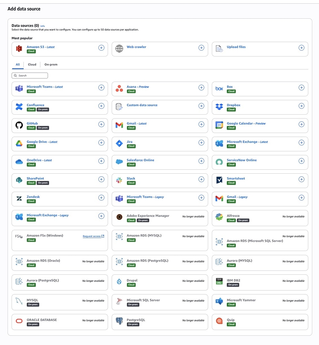Click the GitHub logo icon
Viewport: 319px width, 345px height.
tap(19, 125)
